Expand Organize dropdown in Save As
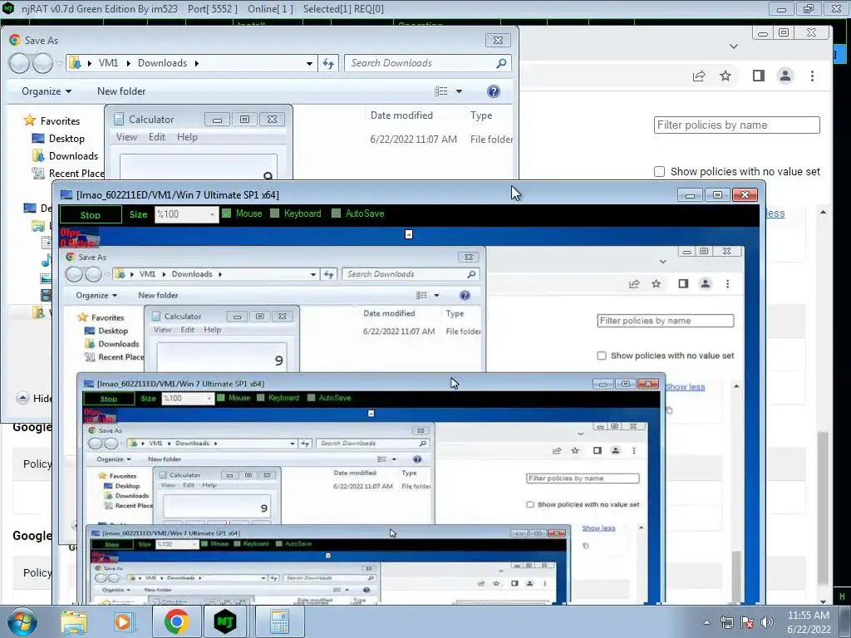Image resolution: width=851 pixels, height=638 pixels. (47, 91)
